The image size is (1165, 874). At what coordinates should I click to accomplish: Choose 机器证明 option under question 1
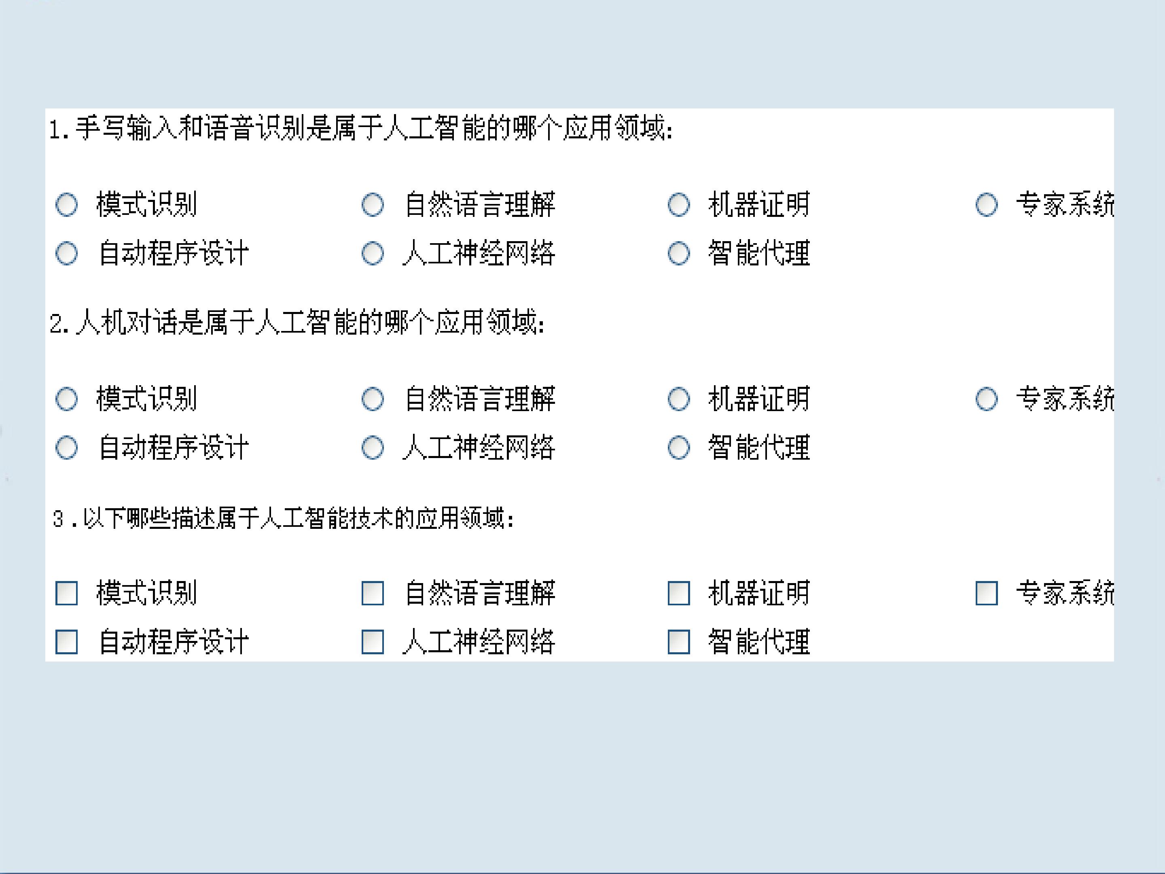click(x=678, y=204)
